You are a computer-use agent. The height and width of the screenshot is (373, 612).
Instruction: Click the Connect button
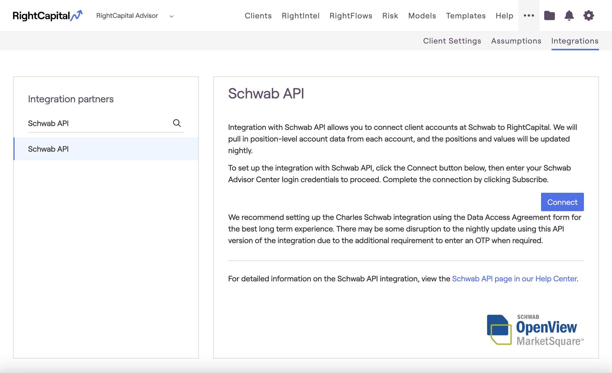562,202
